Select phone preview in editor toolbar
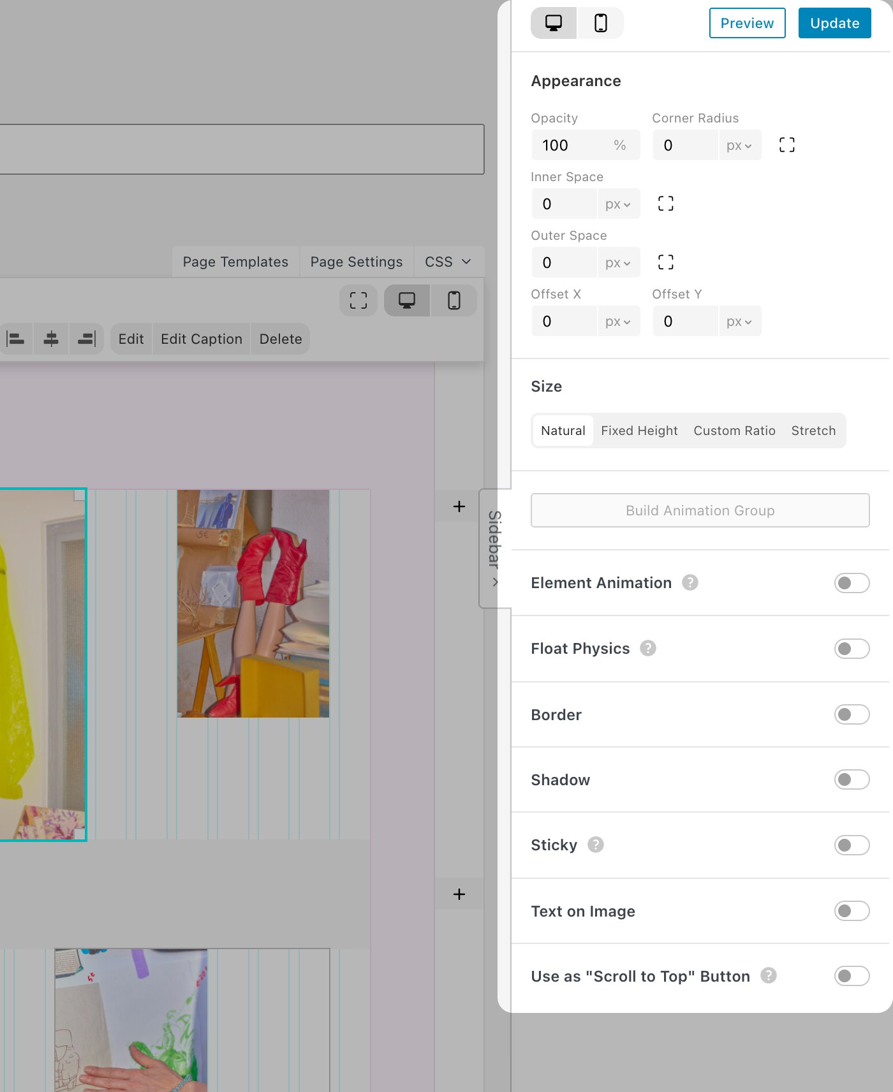This screenshot has height=1092, width=893. coord(454,300)
